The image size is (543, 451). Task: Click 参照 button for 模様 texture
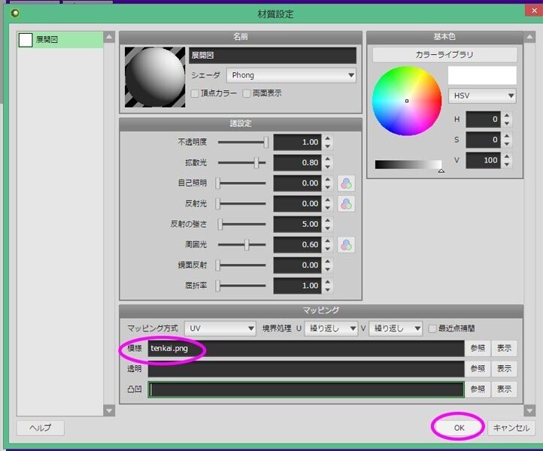pos(478,348)
